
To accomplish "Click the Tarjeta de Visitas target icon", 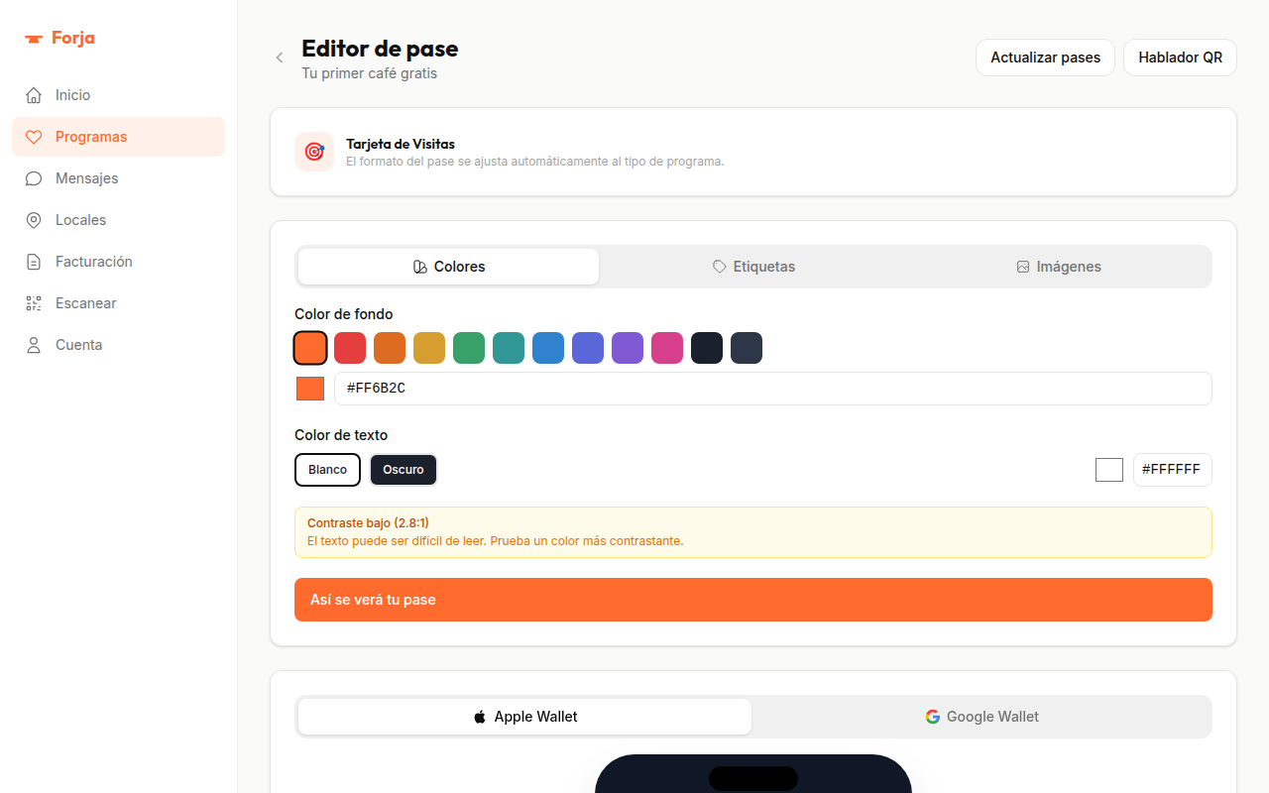I will (314, 152).
